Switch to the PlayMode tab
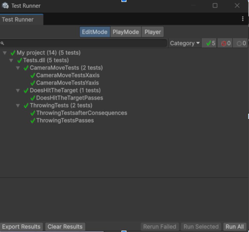This screenshot has height=232, width=249. pos(126,32)
